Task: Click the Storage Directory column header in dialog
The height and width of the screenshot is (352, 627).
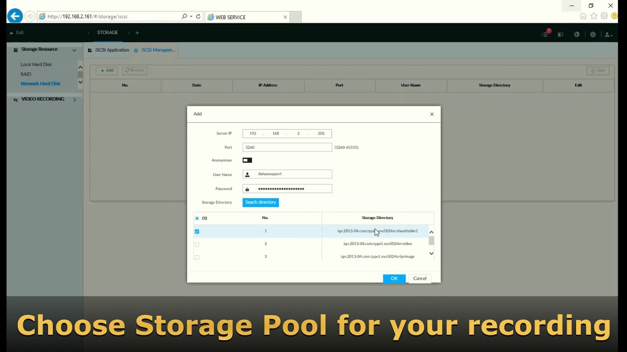Action: click(378, 218)
